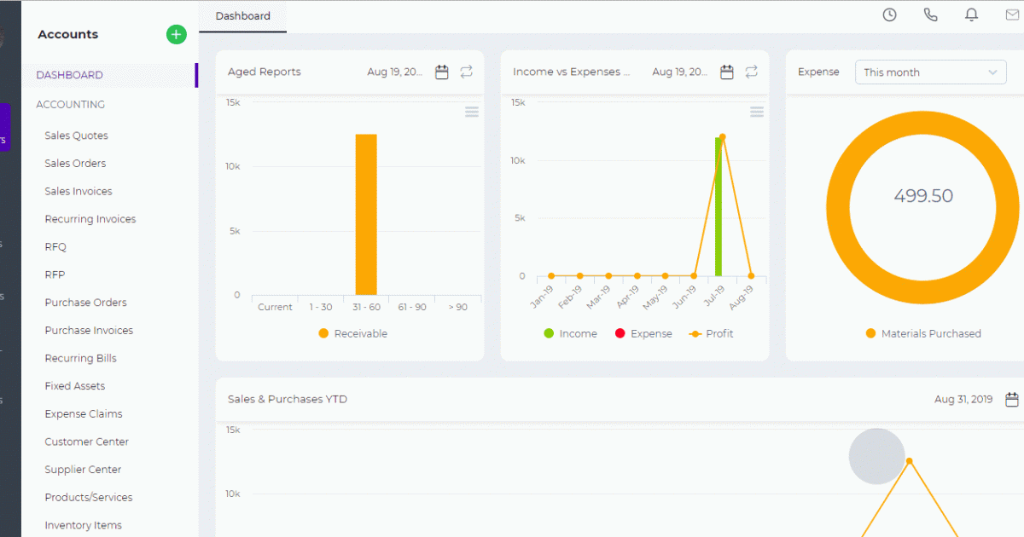Open the Aged Reports chart hamburger menu
This screenshot has width=1024, height=537.
pyautogui.click(x=472, y=112)
